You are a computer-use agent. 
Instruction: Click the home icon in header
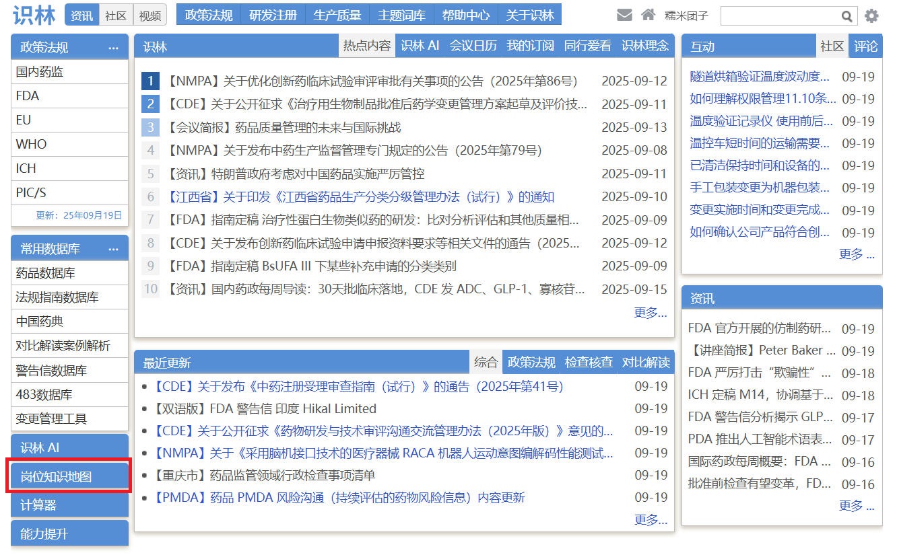coord(648,15)
